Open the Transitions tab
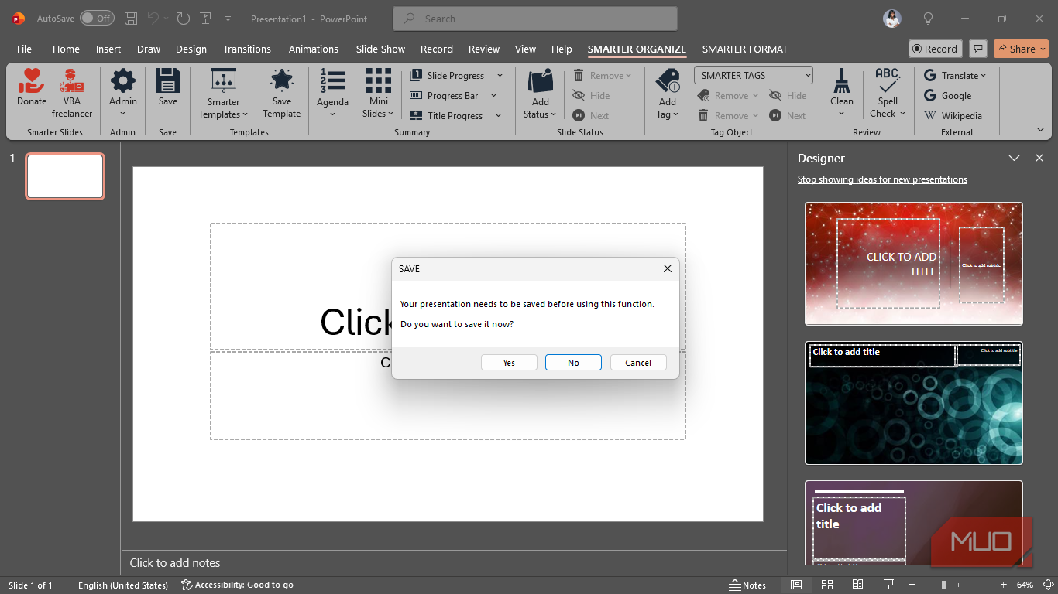This screenshot has width=1058, height=594. coord(247,49)
